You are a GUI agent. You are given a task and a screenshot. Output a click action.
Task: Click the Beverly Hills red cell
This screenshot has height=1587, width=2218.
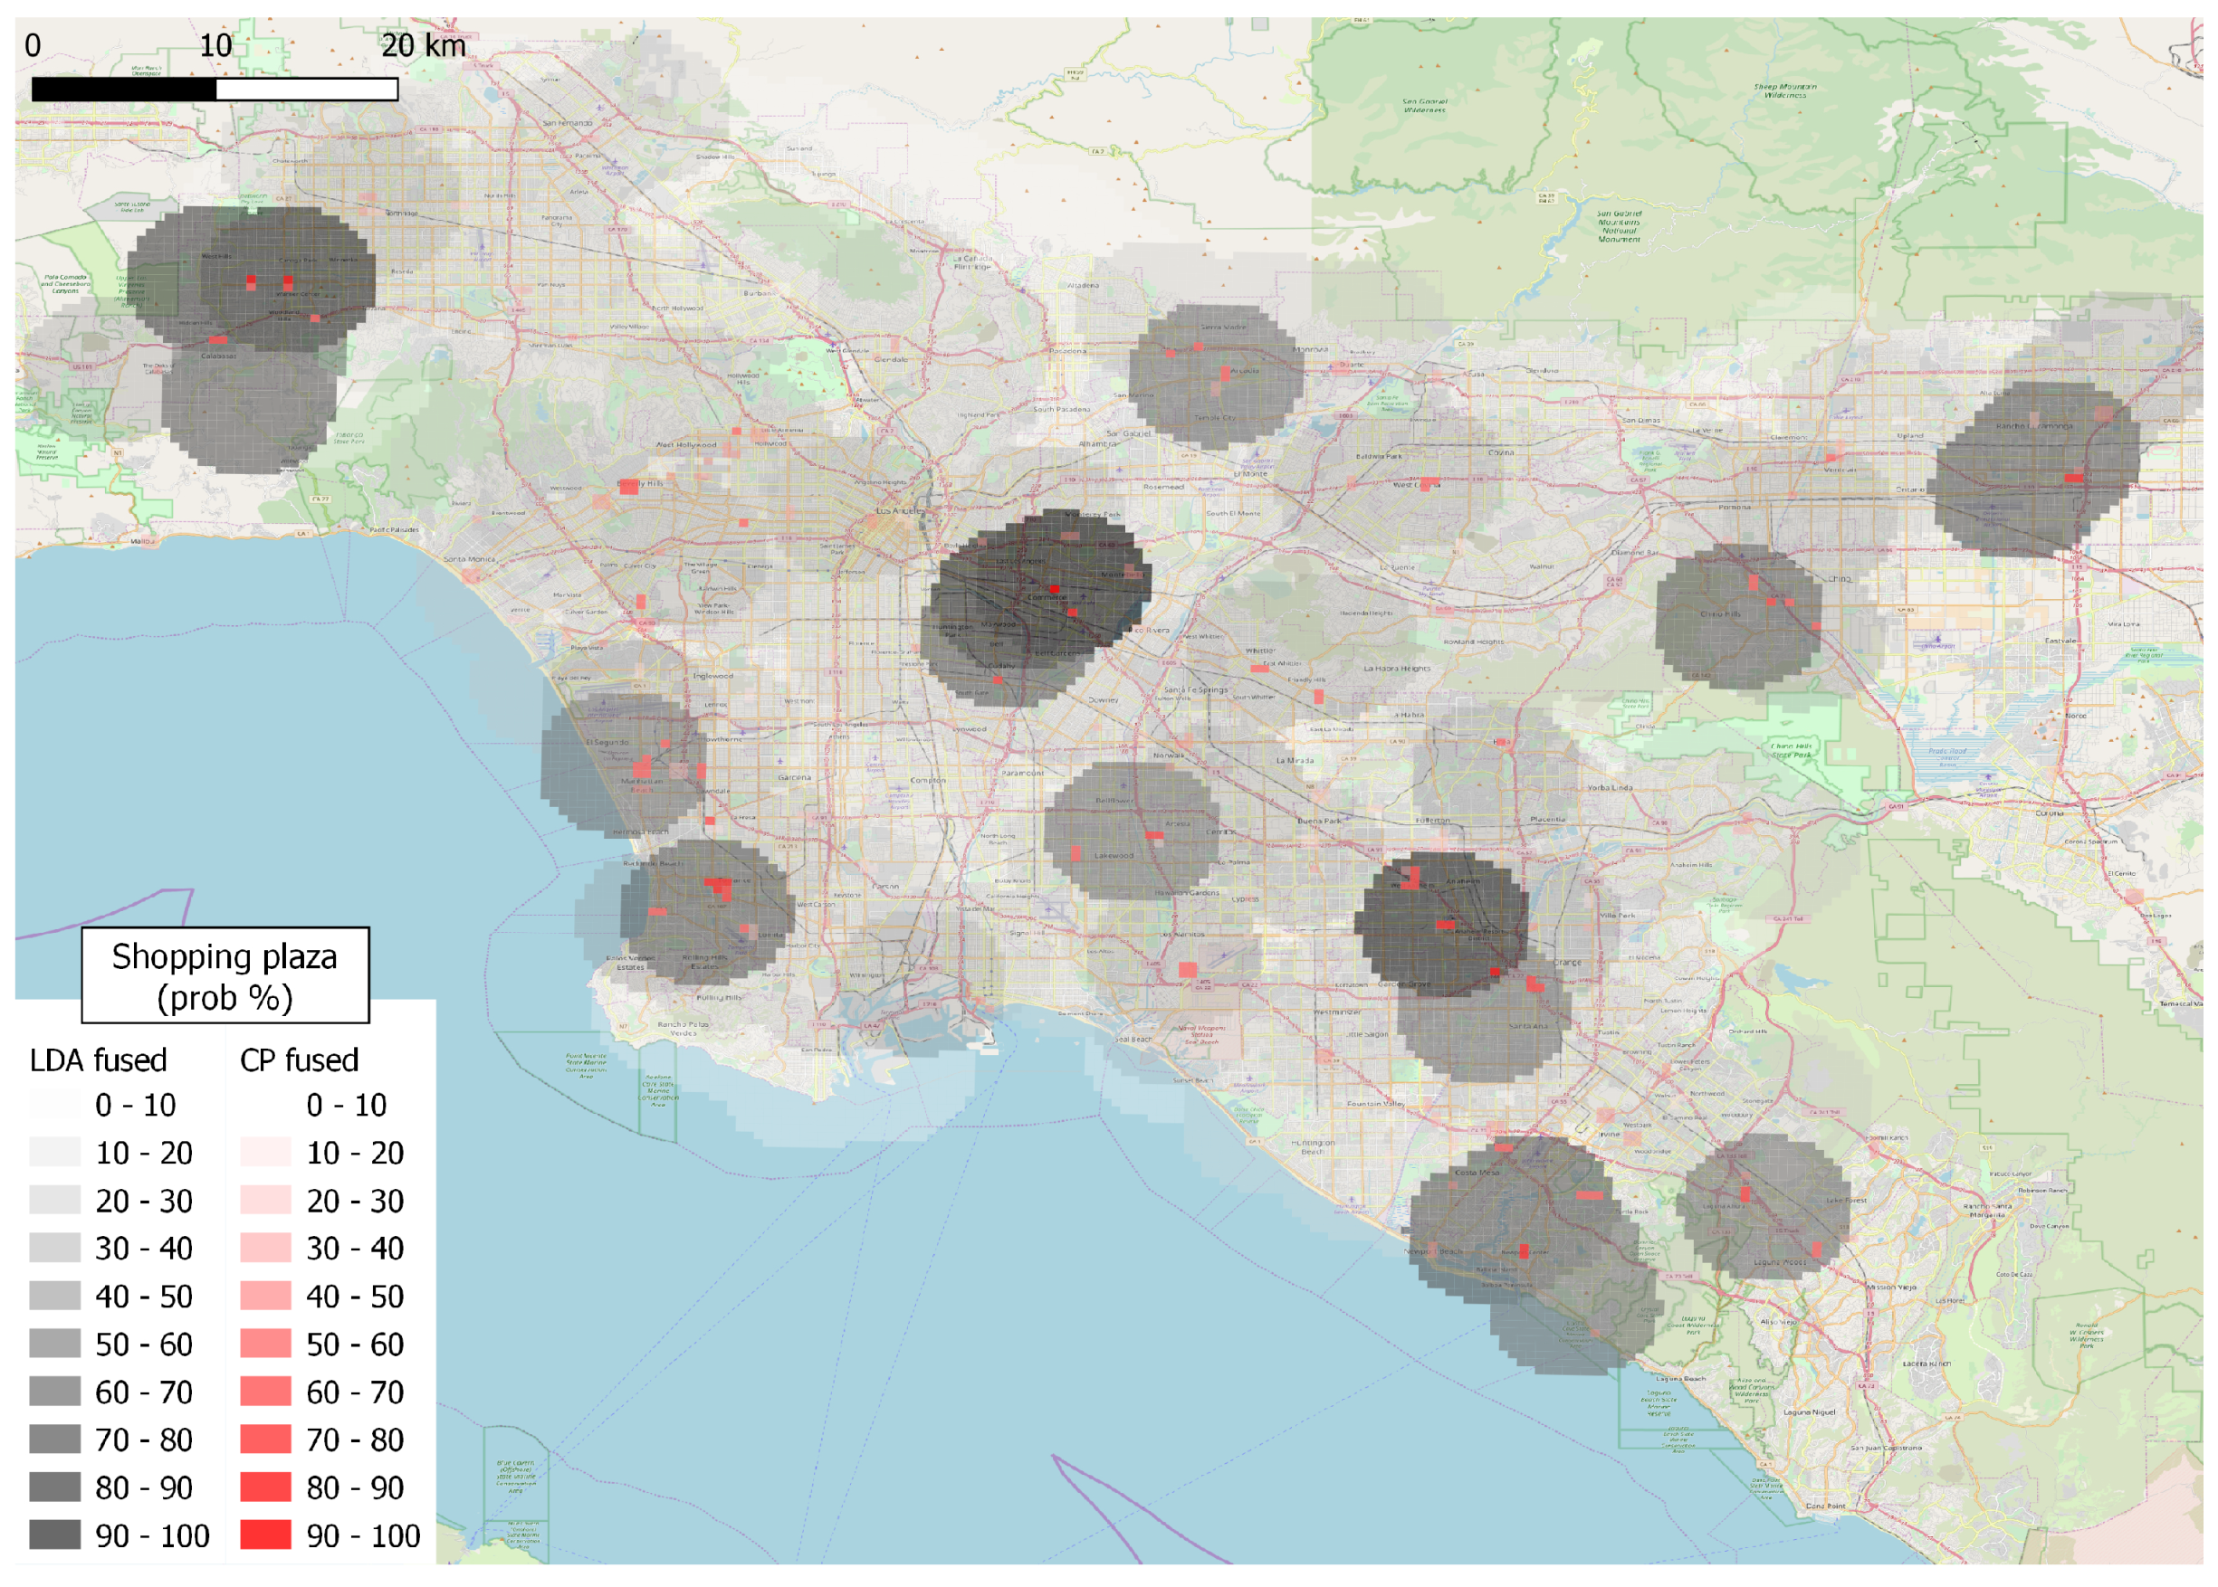pyautogui.click(x=628, y=487)
